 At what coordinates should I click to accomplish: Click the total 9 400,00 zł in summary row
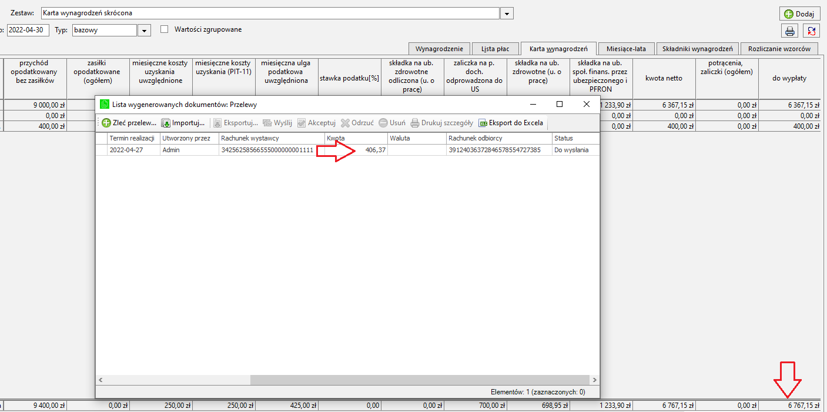tap(36, 406)
